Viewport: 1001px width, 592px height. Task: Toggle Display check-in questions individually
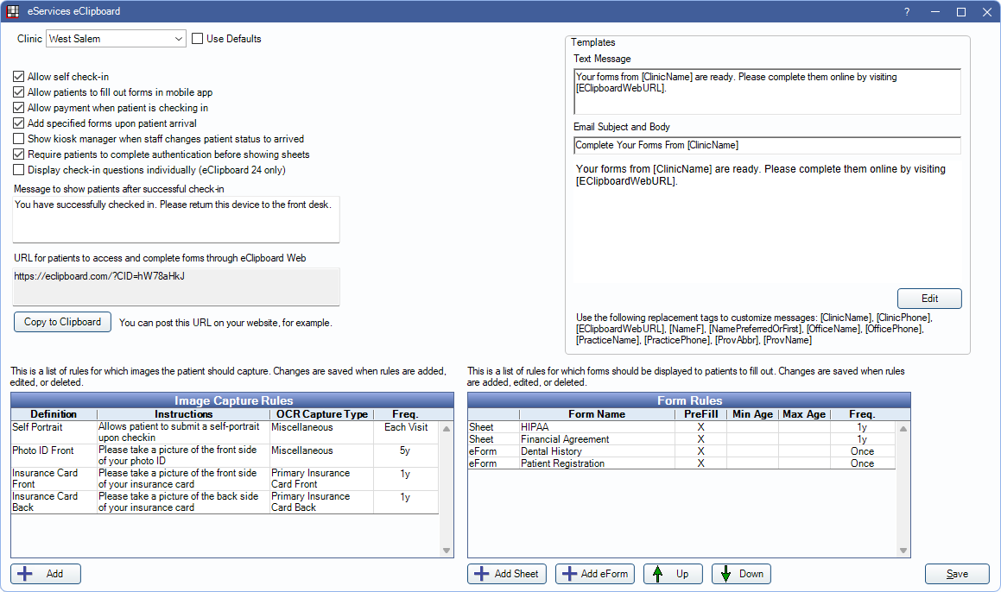coord(19,170)
